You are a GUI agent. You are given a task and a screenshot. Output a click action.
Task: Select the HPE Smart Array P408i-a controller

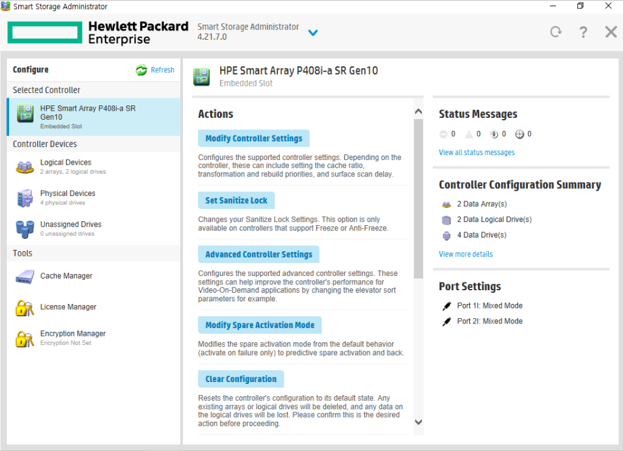(x=94, y=117)
